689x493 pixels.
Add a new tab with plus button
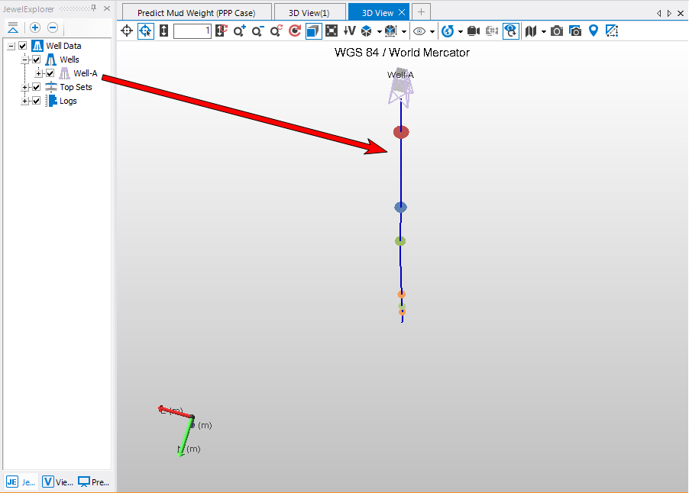[421, 12]
